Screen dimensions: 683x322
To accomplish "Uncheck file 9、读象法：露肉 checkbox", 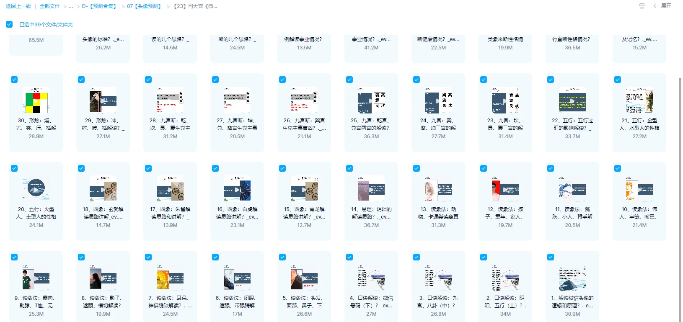I will tap(14, 257).
